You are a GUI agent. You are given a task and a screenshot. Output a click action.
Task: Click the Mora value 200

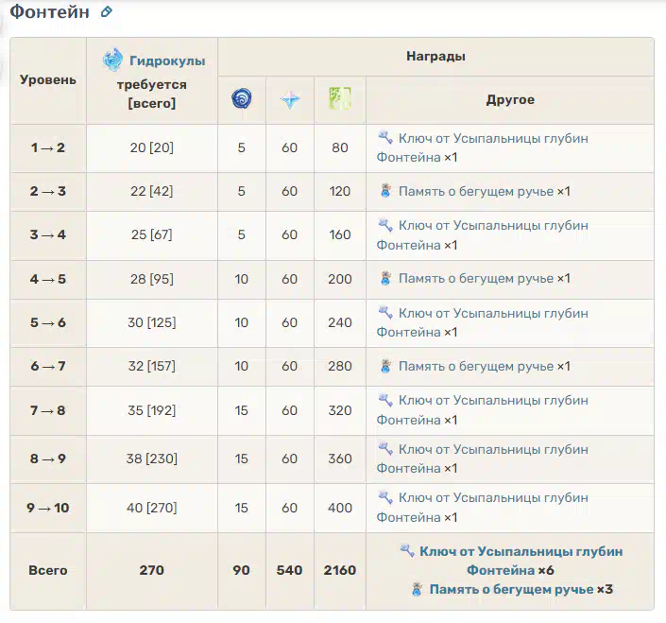[x=340, y=279]
